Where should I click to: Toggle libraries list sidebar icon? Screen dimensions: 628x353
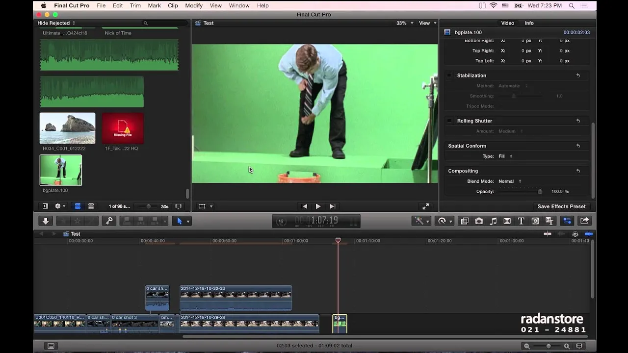[x=45, y=206]
